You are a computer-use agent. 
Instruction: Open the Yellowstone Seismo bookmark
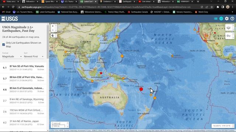(91, 12)
